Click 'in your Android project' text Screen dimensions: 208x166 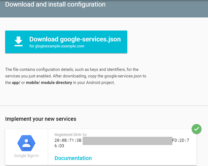[94, 82]
